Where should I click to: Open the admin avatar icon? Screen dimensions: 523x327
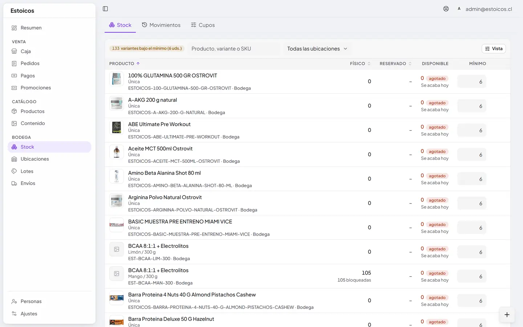459,9
